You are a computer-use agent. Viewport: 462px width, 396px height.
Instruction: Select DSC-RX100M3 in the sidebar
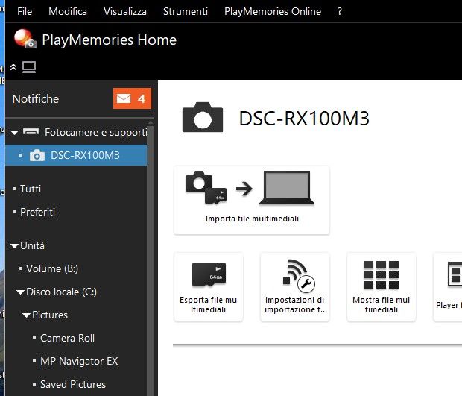point(84,156)
